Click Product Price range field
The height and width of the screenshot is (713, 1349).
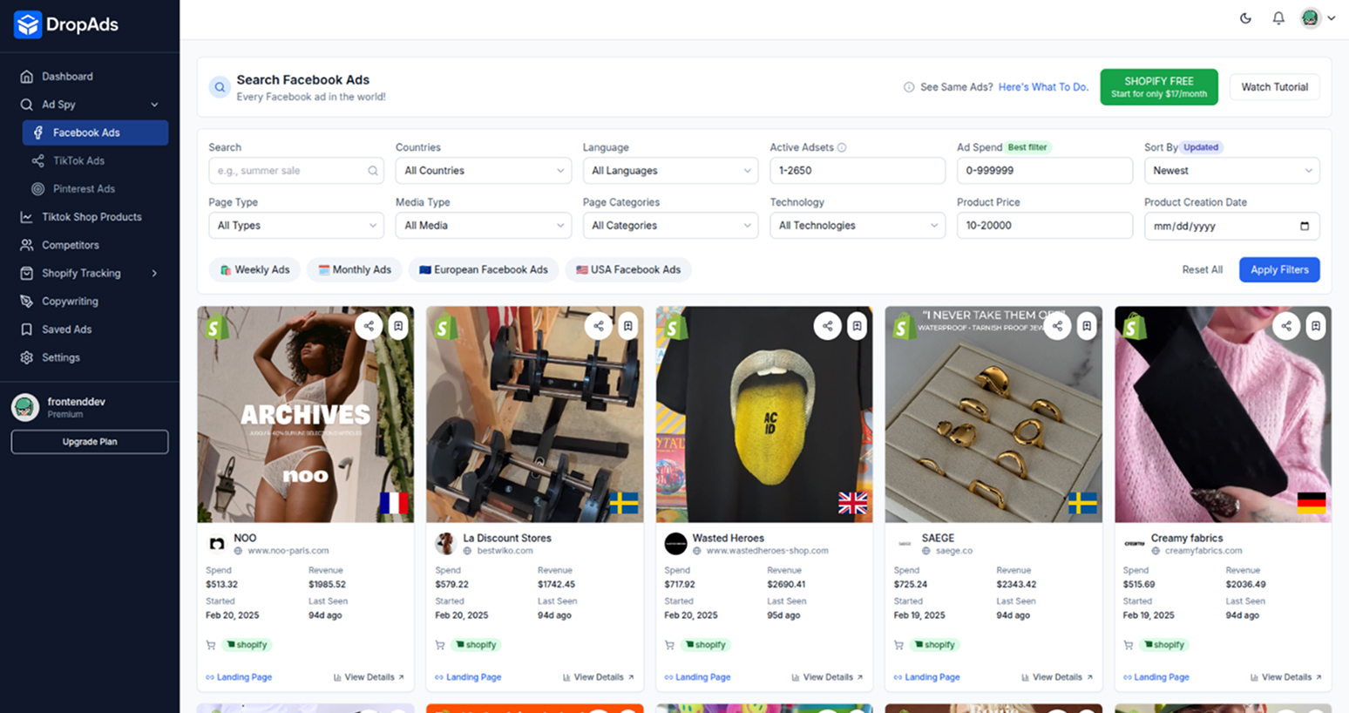click(1044, 226)
